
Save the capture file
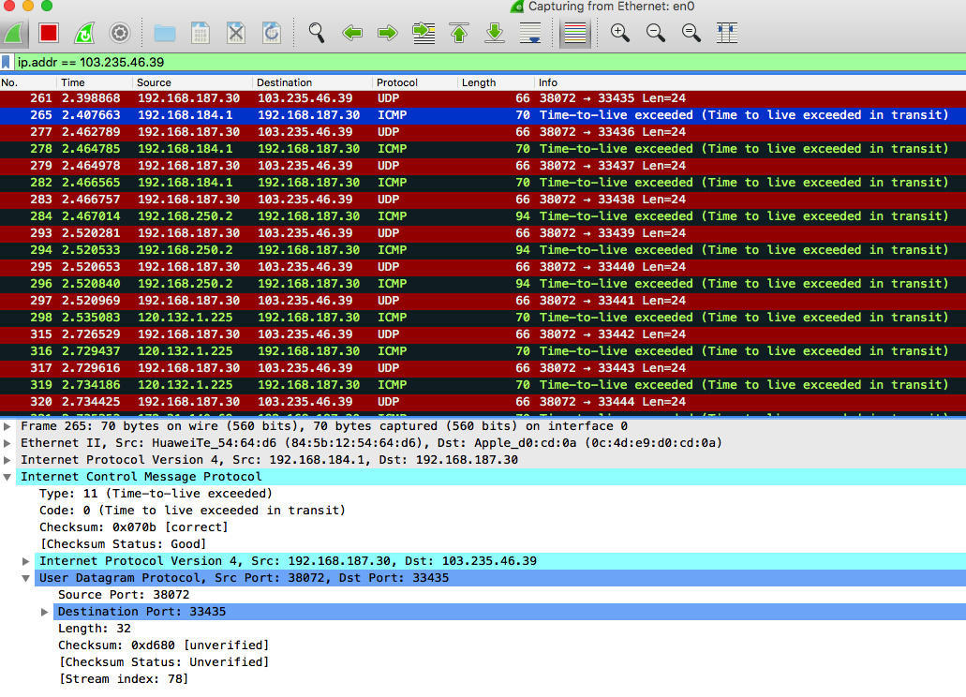[201, 33]
